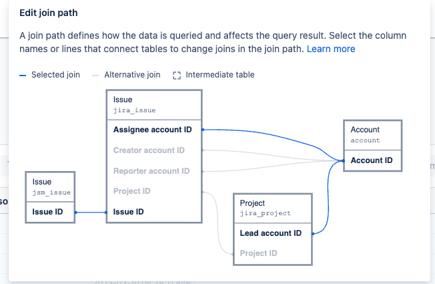Click Issue ID in the jira_issue table
The height and width of the screenshot is (284, 435).
(x=129, y=212)
